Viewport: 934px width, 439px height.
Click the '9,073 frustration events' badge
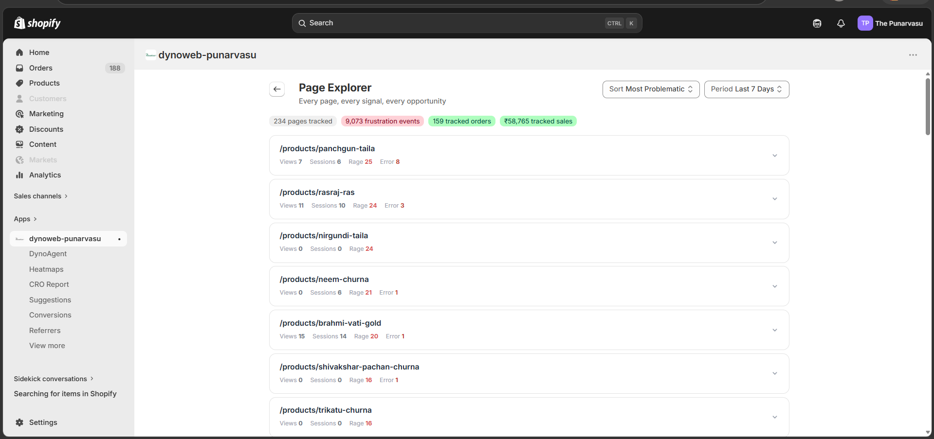tap(383, 121)
